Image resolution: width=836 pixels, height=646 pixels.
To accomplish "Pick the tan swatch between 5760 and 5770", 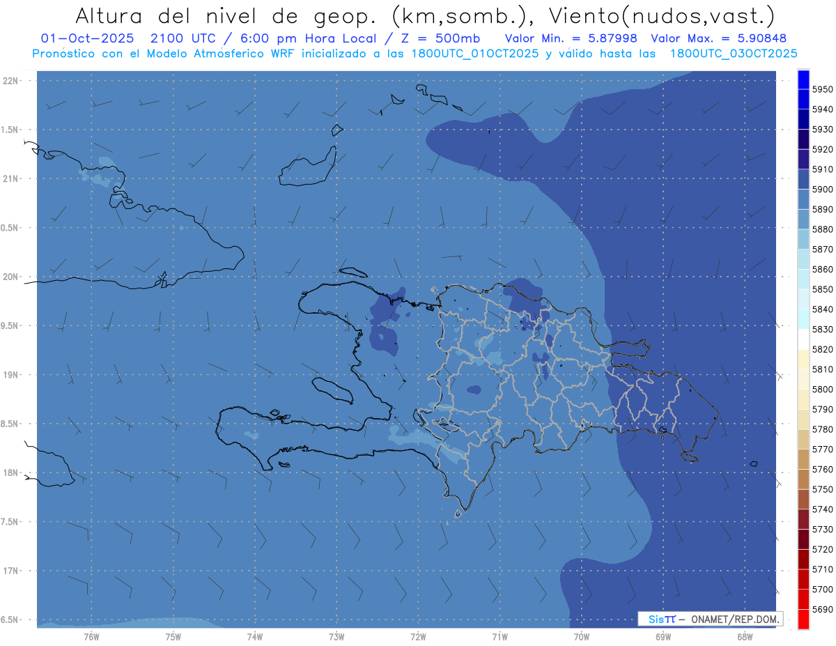I will click(803, 459).
